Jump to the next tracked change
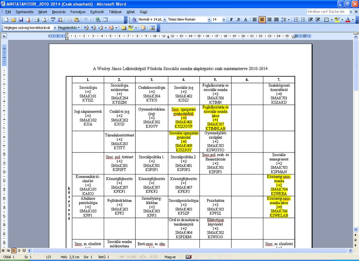Viewport: 359px width, 261px height. pos(93,28)
